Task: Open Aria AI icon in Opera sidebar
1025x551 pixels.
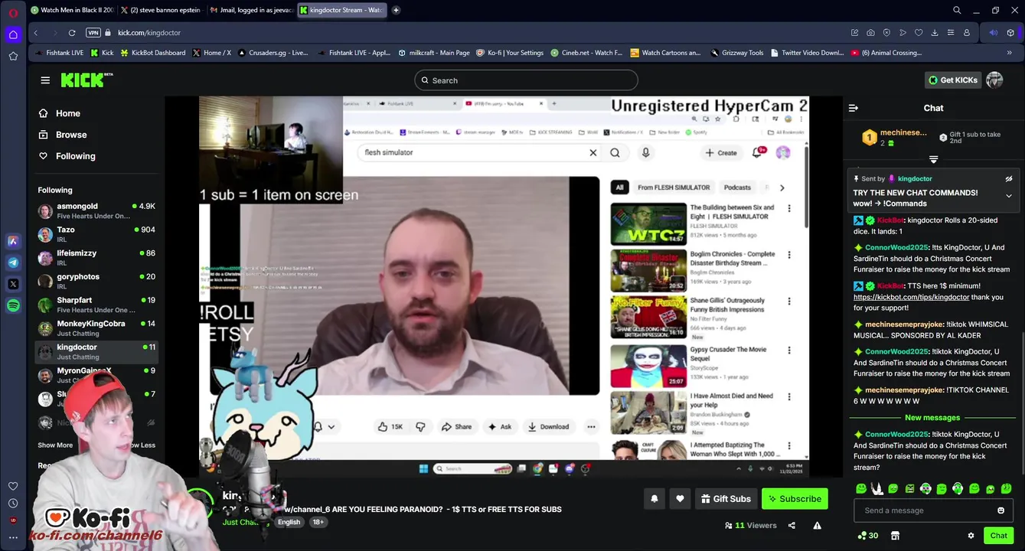Action: [x=13, y=241]
